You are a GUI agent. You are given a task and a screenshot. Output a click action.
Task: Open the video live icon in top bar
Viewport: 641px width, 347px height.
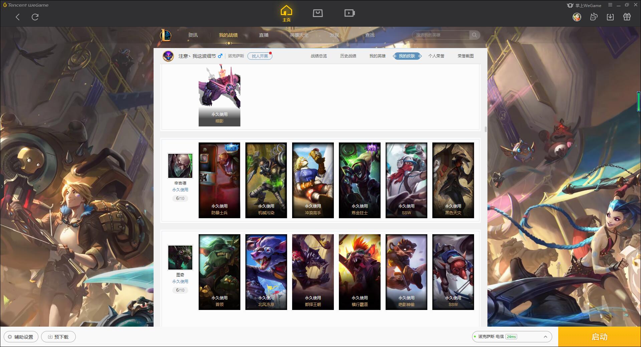(350, 13)
